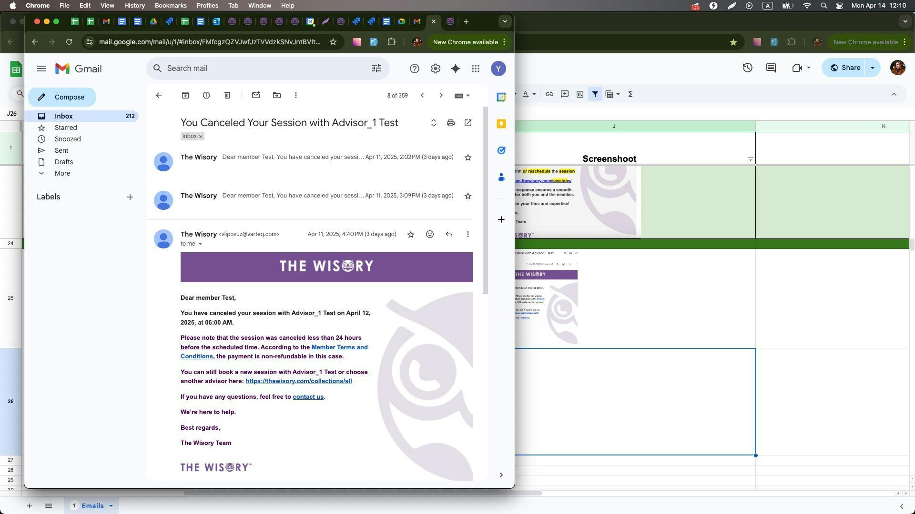Show search options slider icon
Screen dimensions: 915x514
(376, 69)
